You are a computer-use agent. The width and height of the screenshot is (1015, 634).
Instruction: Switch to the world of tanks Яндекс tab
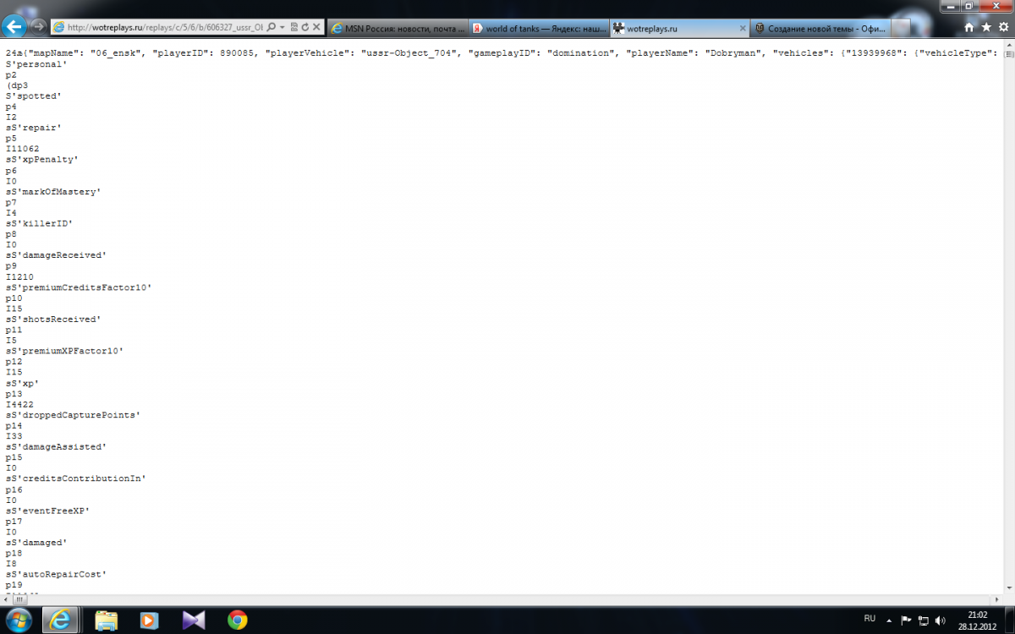pyautogui.click(x=537, y=28)
